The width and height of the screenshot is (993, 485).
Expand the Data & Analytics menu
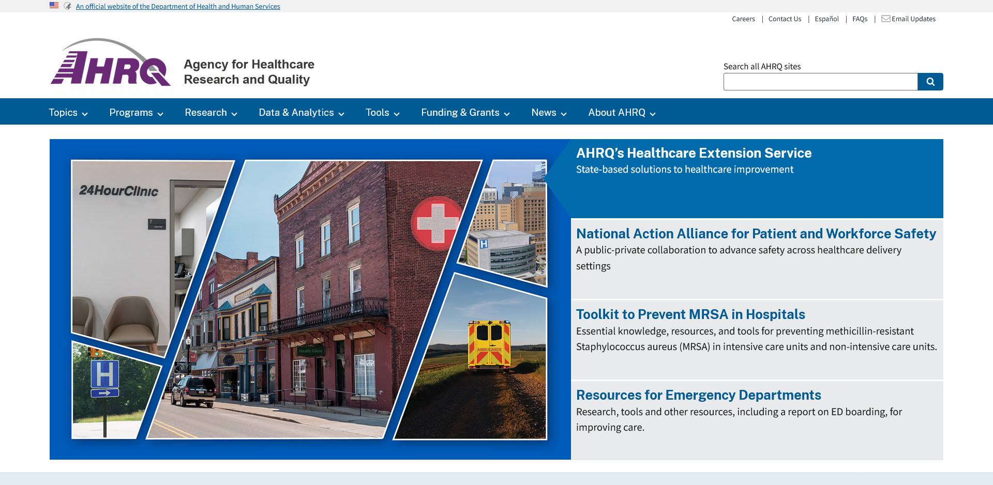click(301, 113)
